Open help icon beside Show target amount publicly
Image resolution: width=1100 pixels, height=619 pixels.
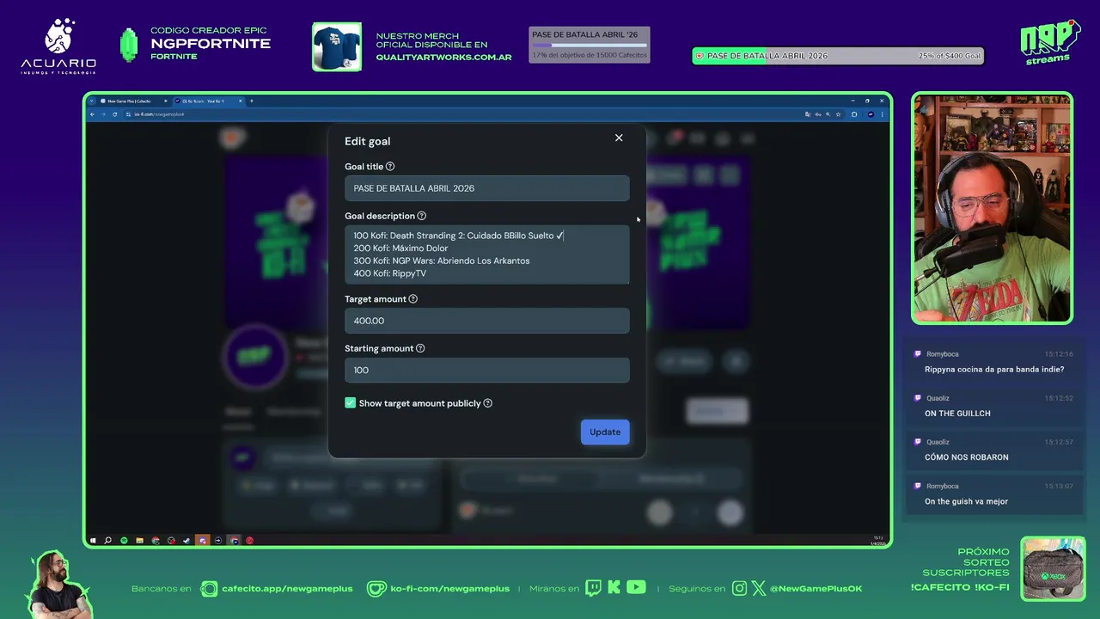click(x=488, y=403)
